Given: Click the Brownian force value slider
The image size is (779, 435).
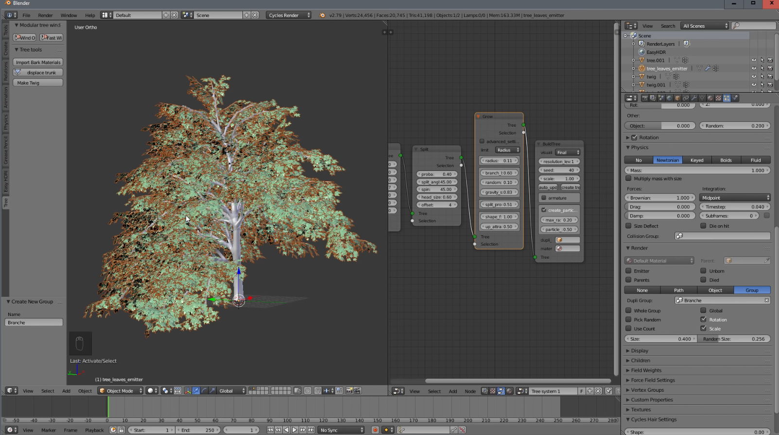Looking at the screenshot, I should click(x=660, y=198).
